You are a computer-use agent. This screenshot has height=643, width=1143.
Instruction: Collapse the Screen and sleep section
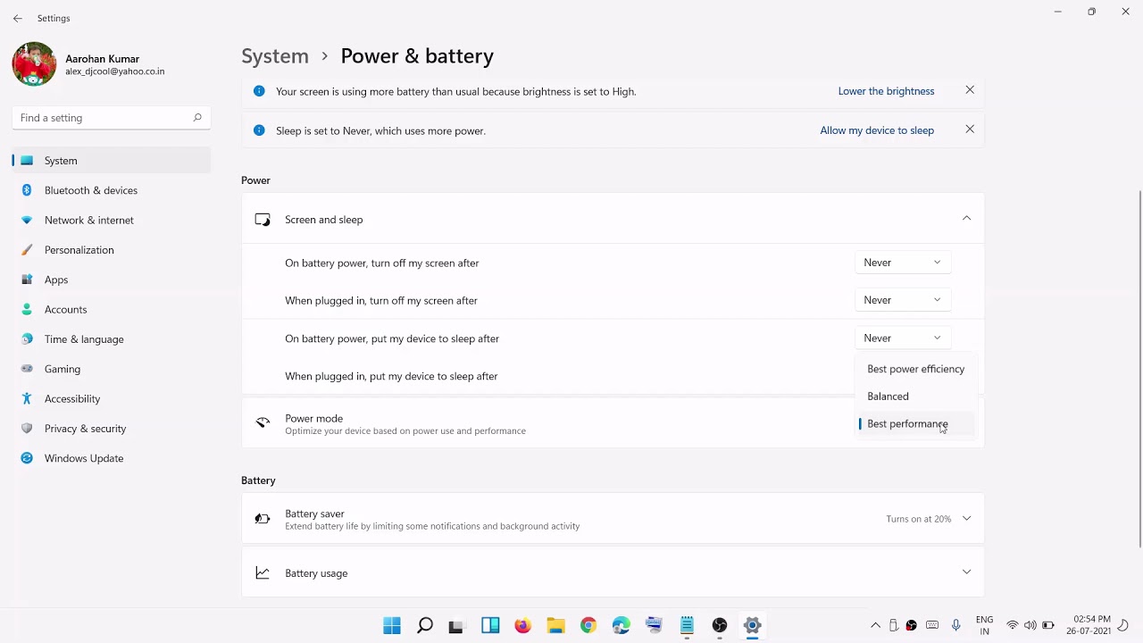[x=966, y=219]
